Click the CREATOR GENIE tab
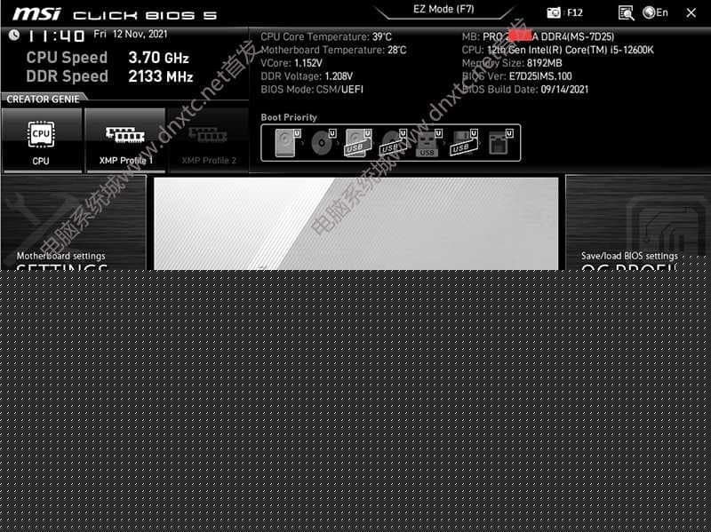 [43, 99]
